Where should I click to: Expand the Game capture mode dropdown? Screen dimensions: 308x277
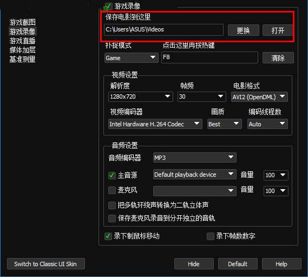click(132, 58)
